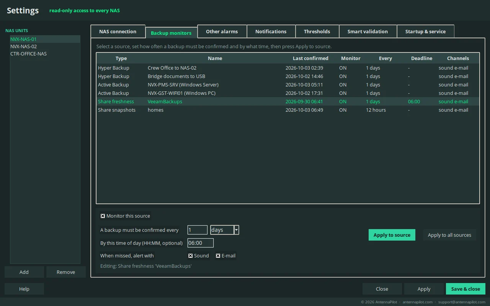Click the interval number field showing 1
The height and width of the screenshot is (306, 490).
tap(198, 230)
